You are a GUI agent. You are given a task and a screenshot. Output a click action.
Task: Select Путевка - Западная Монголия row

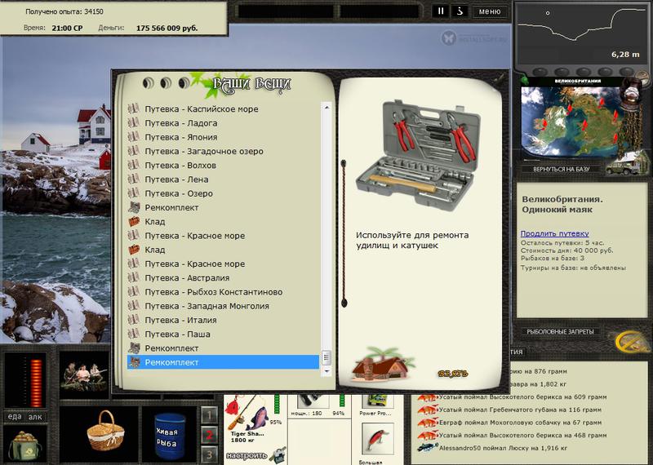[x=223, y=306]
